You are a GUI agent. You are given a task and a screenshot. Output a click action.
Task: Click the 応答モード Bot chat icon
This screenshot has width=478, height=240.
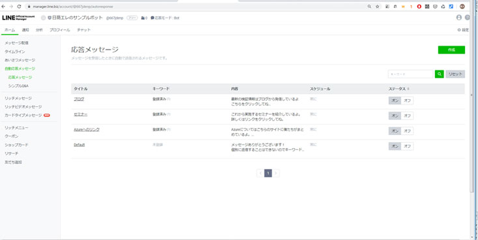[152, 18]
